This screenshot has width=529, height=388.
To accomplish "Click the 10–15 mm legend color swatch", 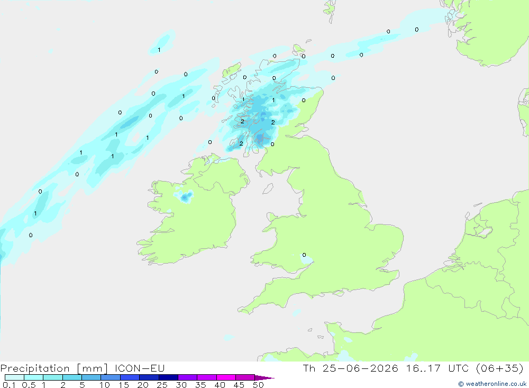I will 111,377.
